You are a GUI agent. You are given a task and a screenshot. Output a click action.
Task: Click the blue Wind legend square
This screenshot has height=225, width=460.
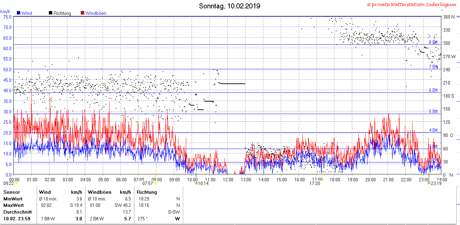pyautogui.click(x=19, y=13)
